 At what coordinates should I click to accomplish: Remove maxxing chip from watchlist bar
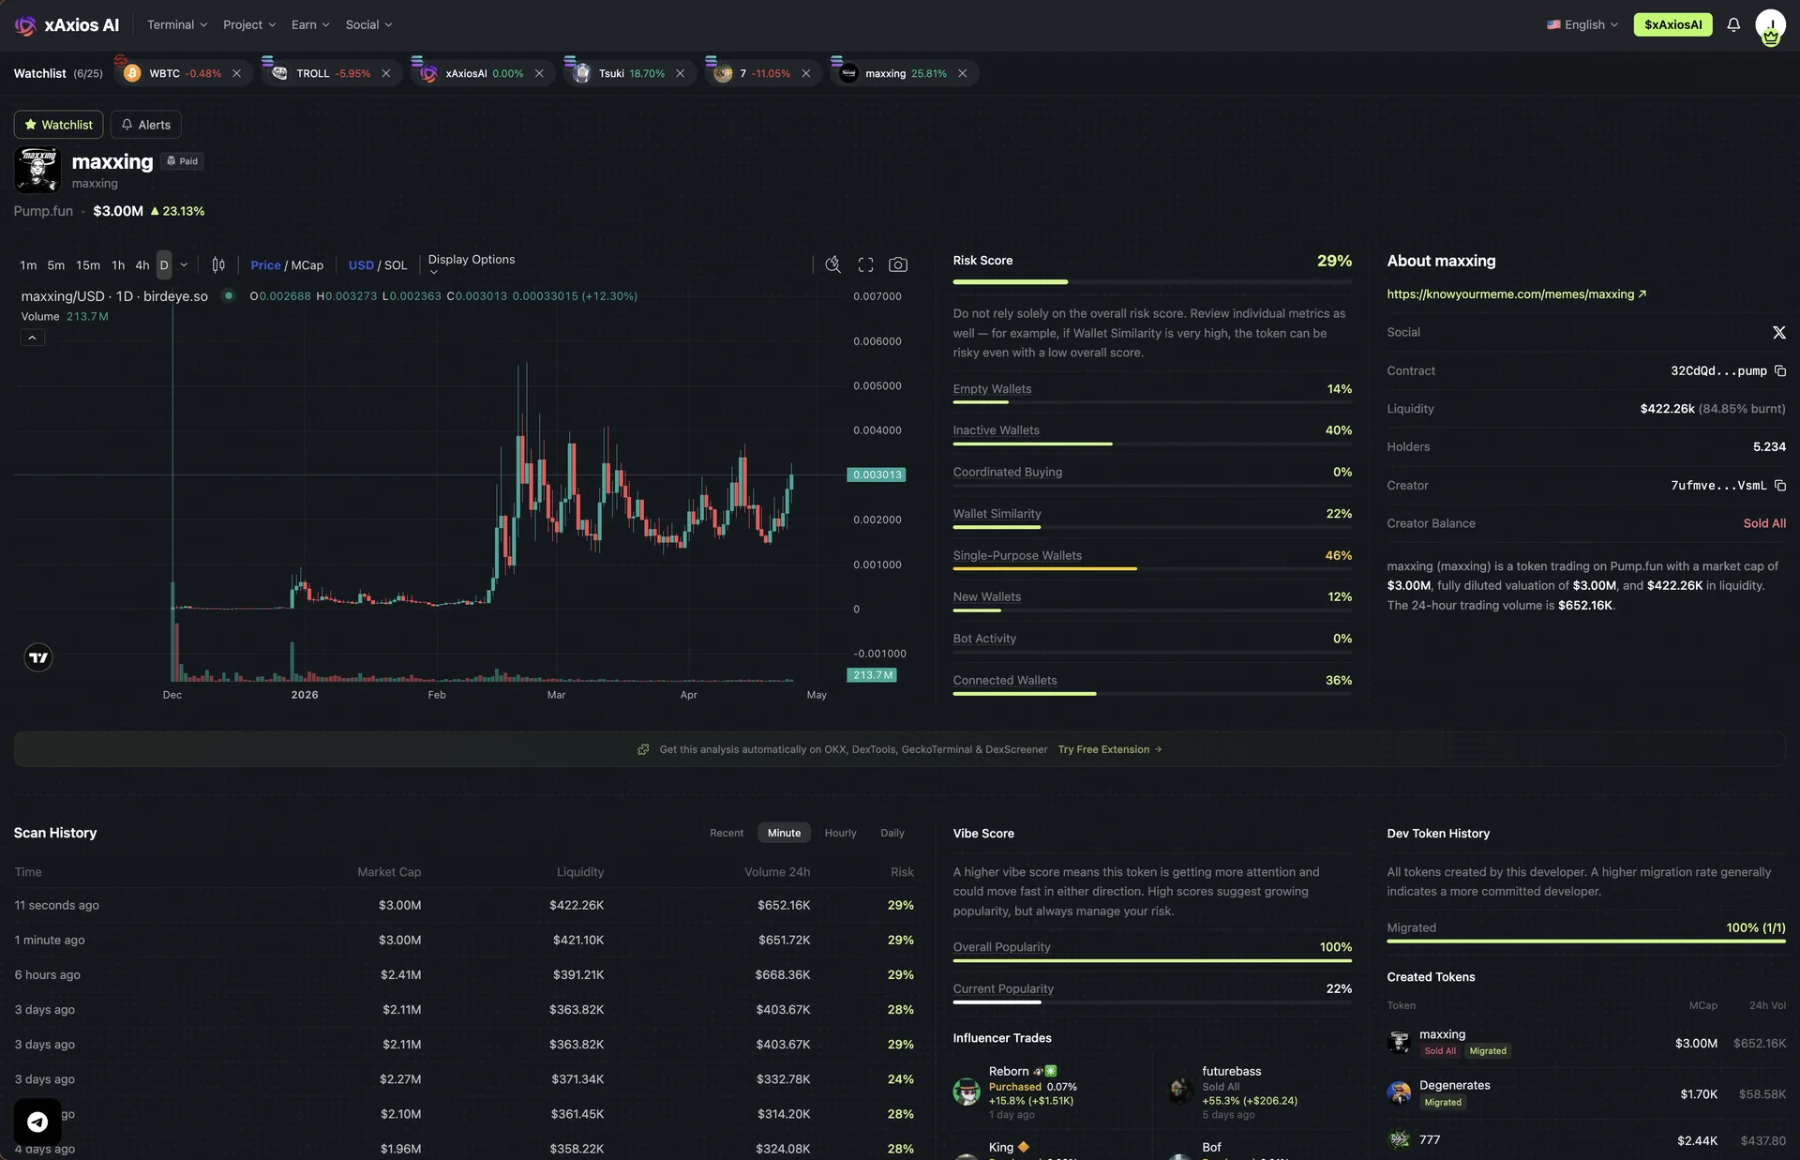(962, 73)
